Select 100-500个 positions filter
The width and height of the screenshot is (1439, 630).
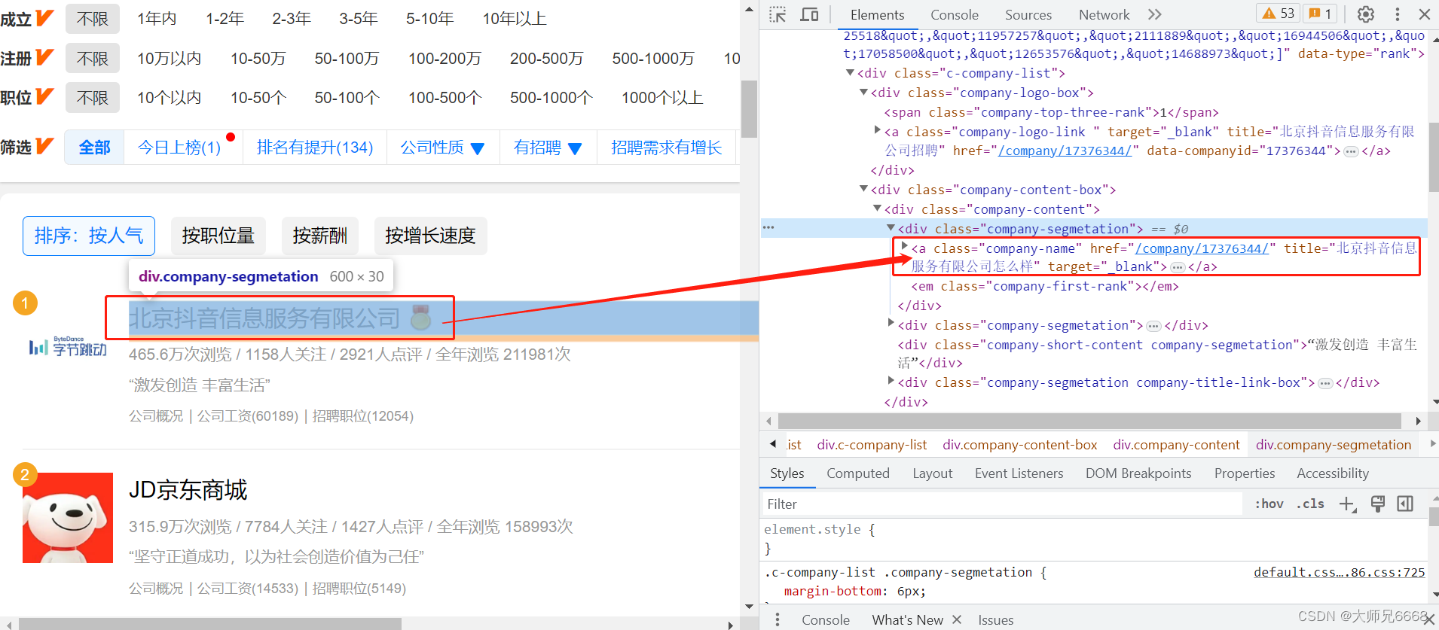click(445, 98)
